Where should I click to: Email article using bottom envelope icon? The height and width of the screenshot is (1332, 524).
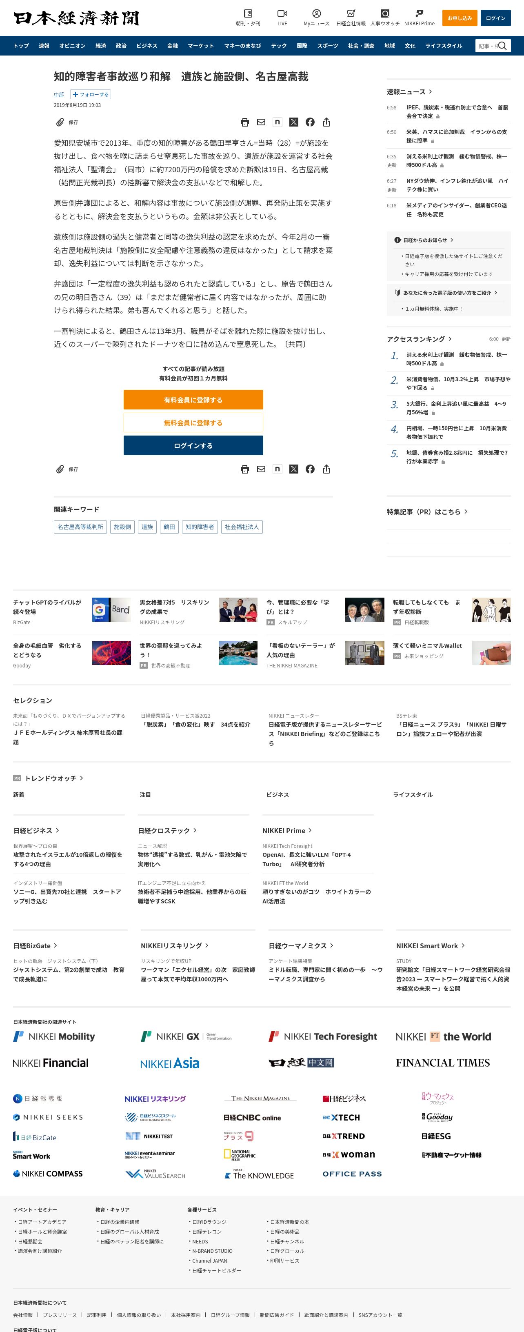pos(261,469)
